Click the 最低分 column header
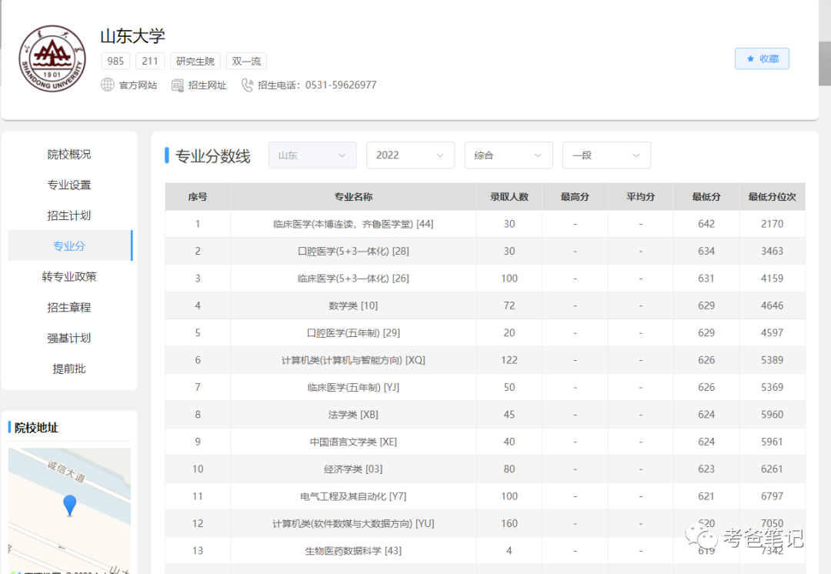831x574 pixels. [x=706, y=197]
